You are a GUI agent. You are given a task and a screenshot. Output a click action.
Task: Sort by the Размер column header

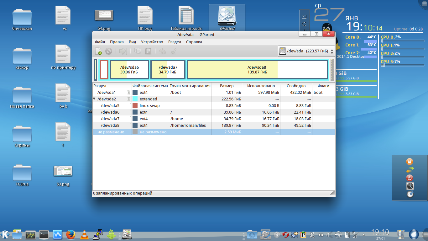click(x=227, y=86)
